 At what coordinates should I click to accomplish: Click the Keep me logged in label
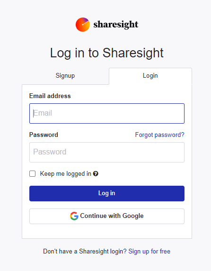(66, 174)
